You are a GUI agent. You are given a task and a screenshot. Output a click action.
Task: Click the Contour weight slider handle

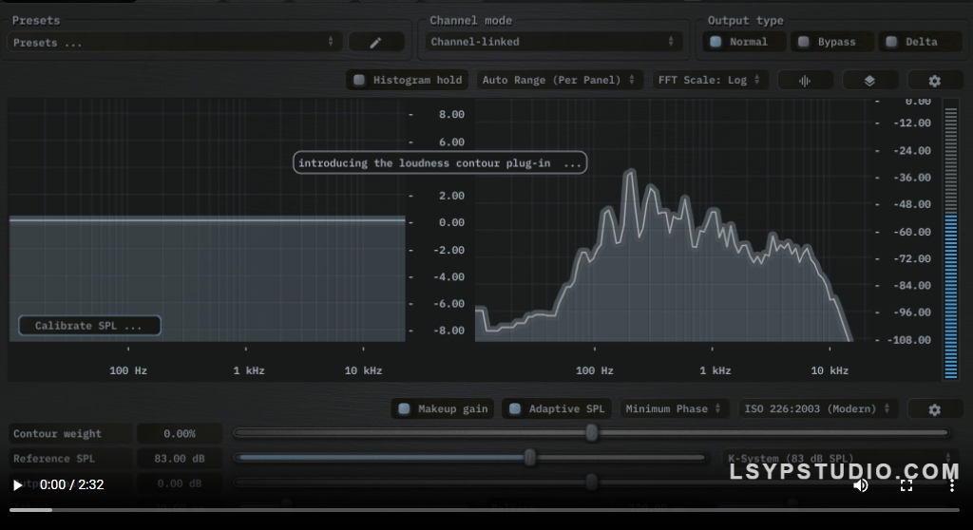coord(592,433)
